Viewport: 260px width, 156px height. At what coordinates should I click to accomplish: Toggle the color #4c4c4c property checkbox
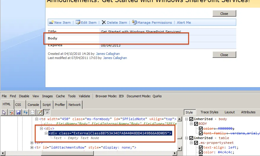(x=201, y=152)
